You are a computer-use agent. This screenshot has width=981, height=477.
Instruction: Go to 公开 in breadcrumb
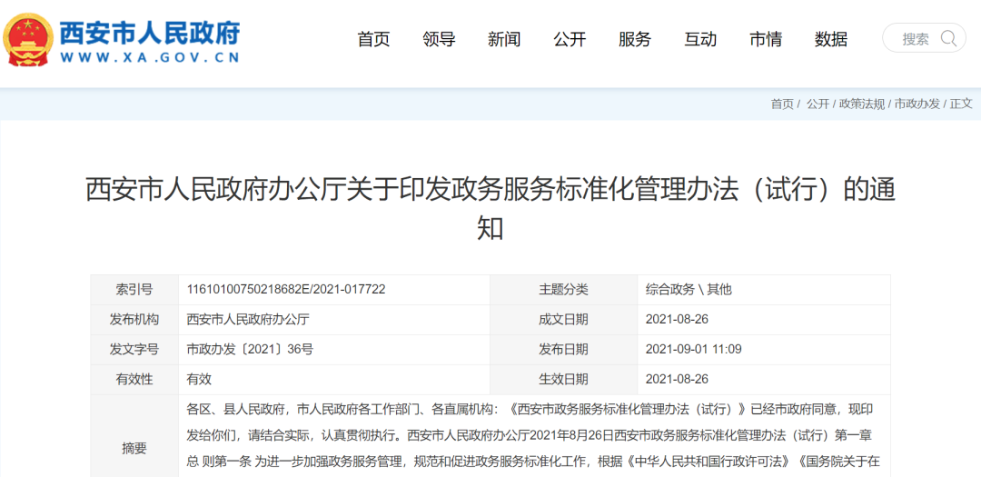point(817,104)
